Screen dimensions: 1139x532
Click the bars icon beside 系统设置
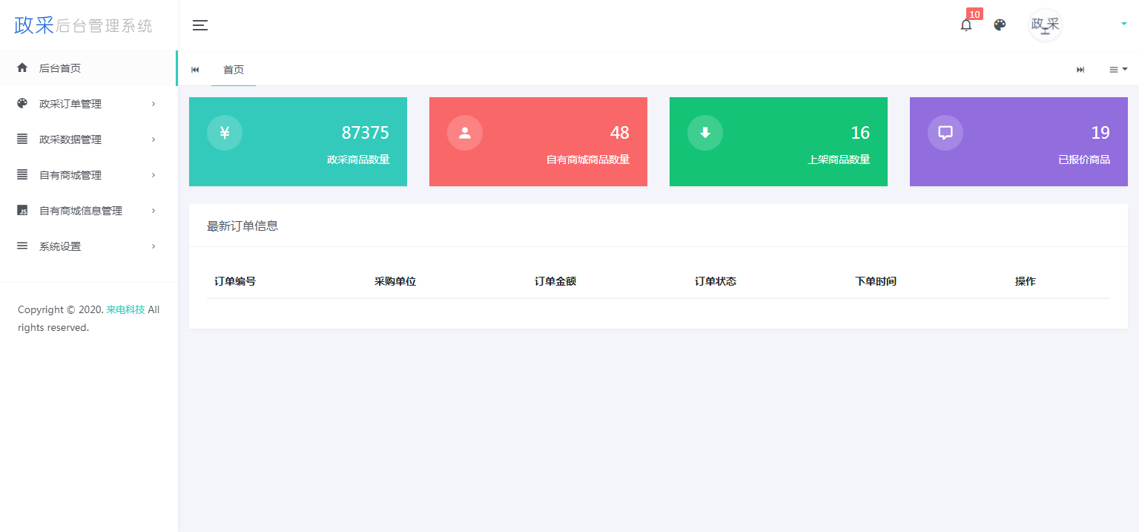click(x=22, y=246)
